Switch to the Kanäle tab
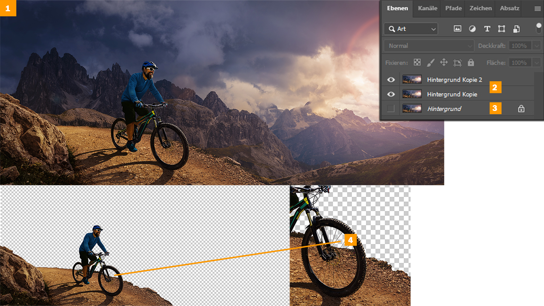Viewport: 544px width, 306px height. [x=427, y=8]
